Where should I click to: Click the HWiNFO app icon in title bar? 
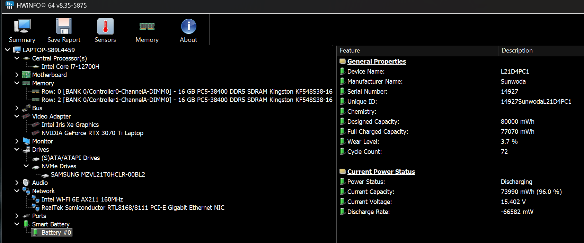[x=9, y=5]
